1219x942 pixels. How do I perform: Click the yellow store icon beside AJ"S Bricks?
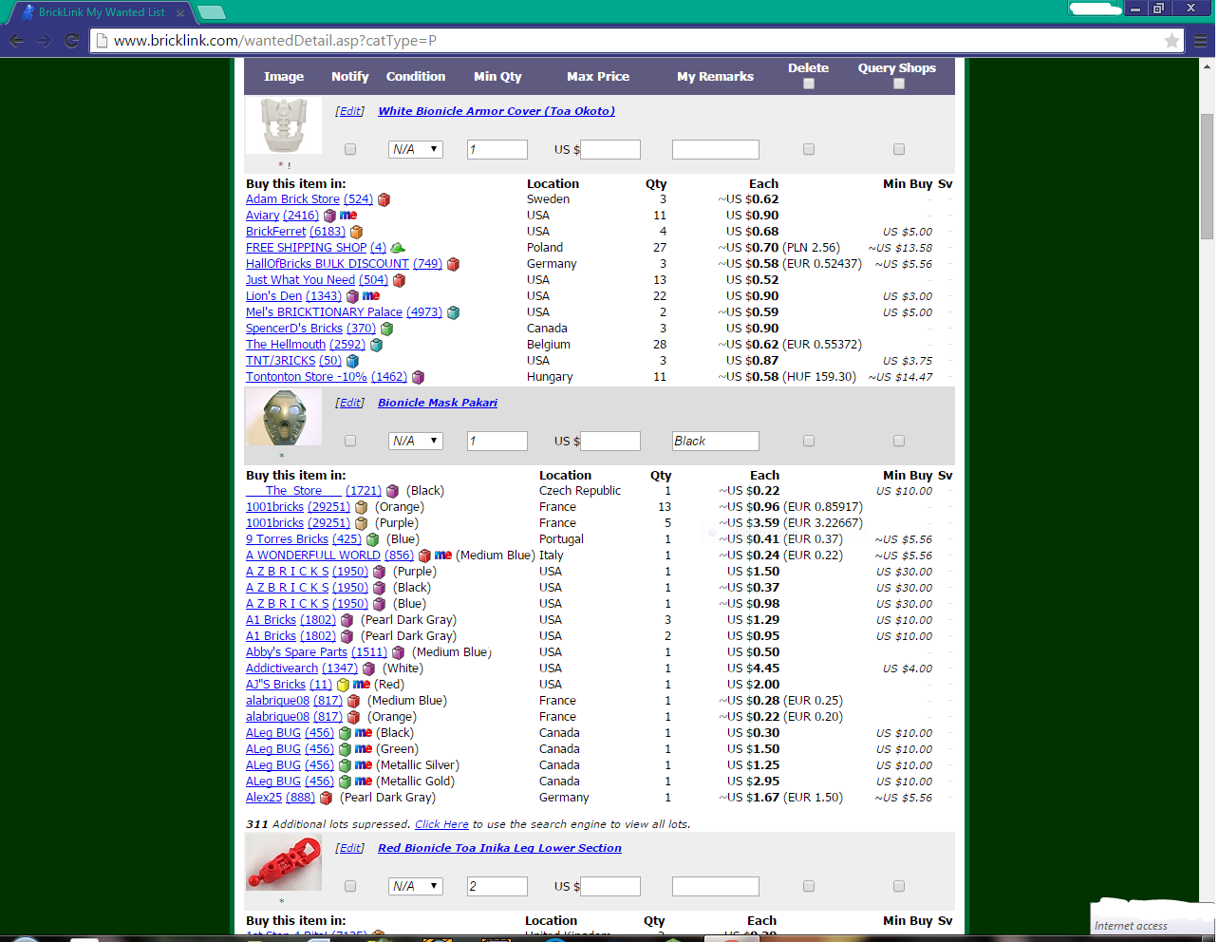point(344,685)
